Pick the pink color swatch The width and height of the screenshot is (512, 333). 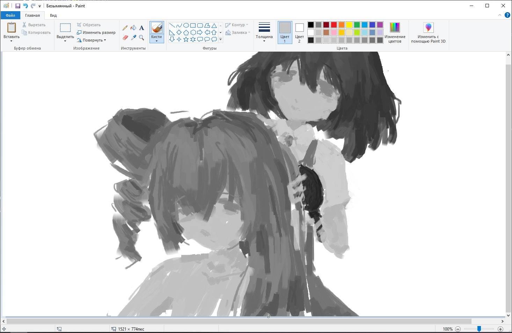(334, 32)
